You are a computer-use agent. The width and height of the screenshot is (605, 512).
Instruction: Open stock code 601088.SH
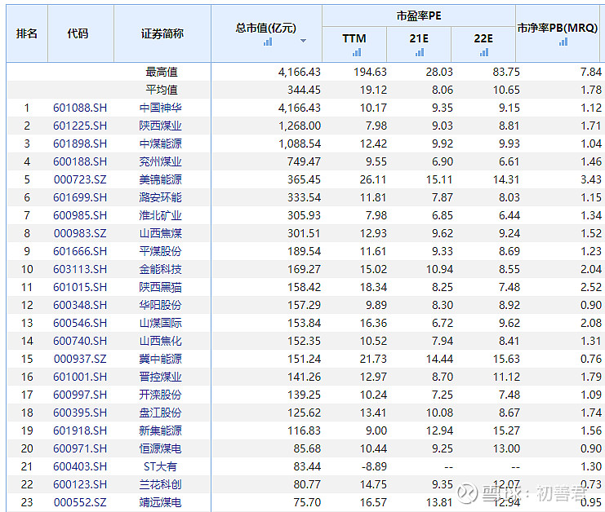click(80, 108)
